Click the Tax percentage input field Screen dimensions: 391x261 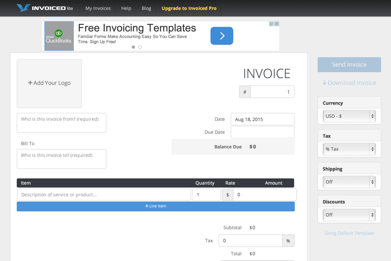[x=250, y=241]
